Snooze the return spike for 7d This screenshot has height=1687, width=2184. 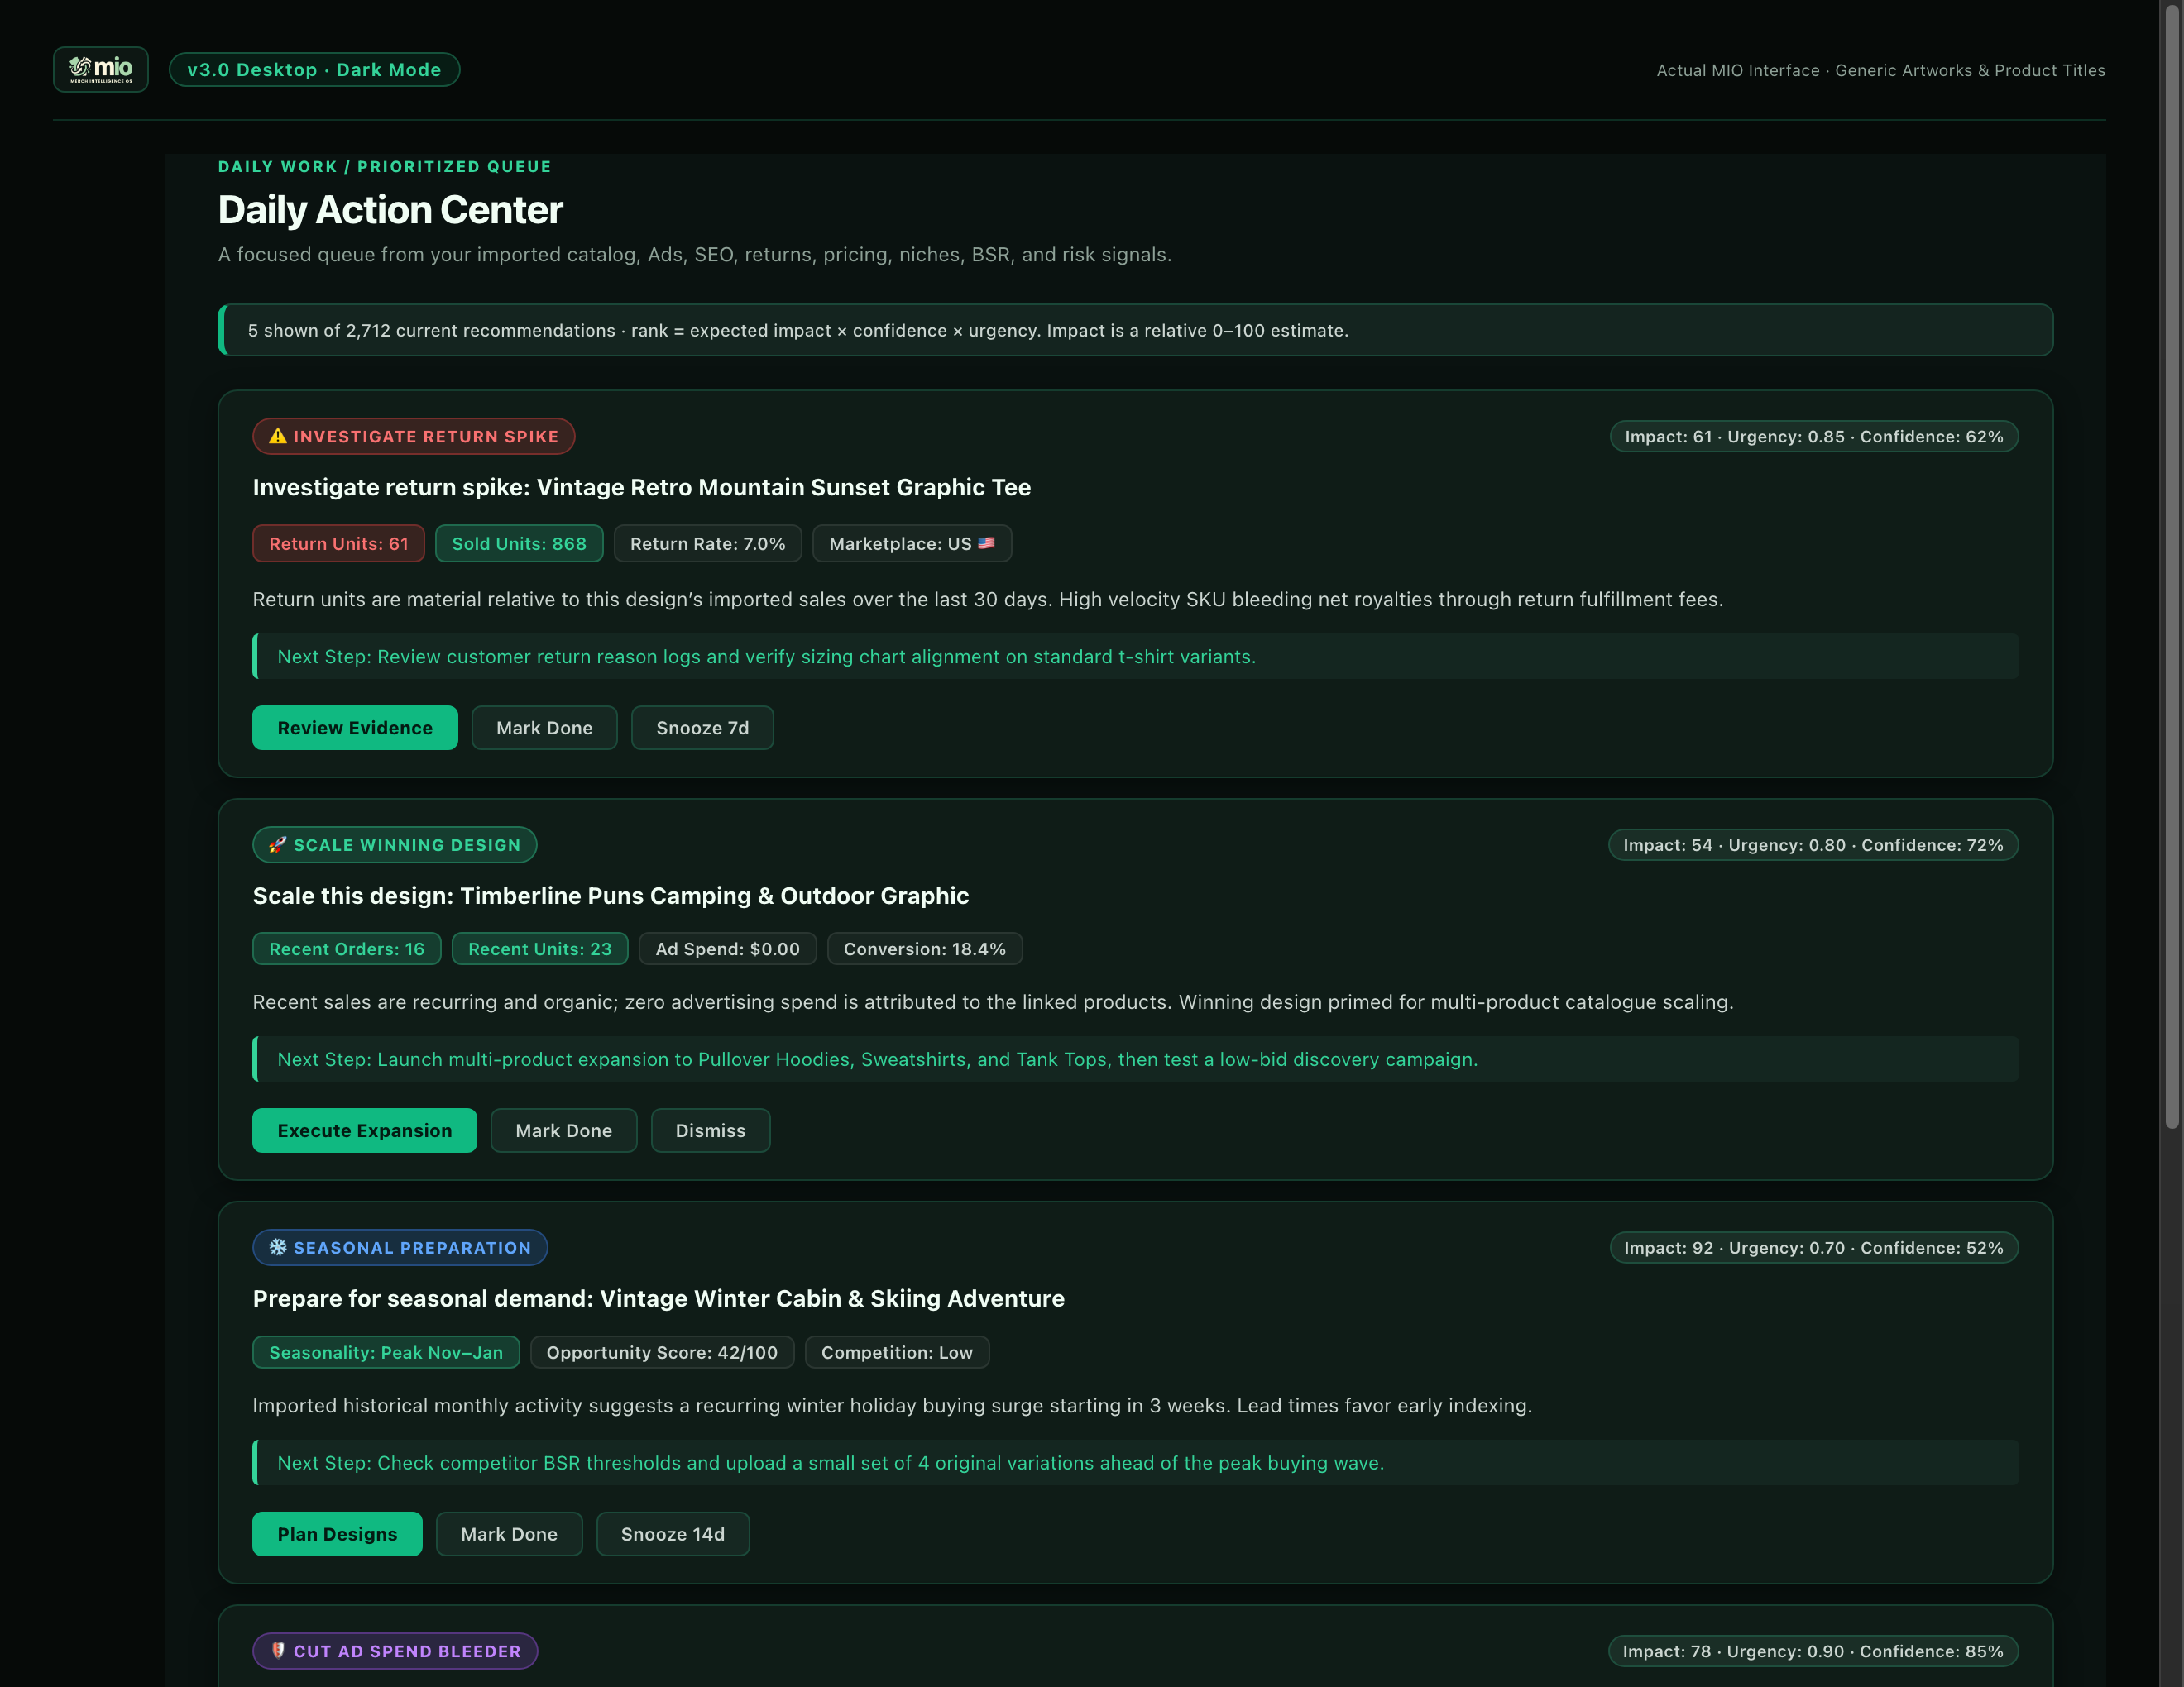[x=702, y=728]
